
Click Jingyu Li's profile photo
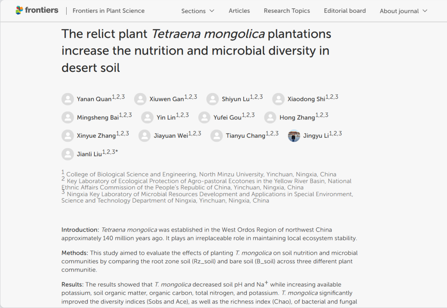pos(294,136)
